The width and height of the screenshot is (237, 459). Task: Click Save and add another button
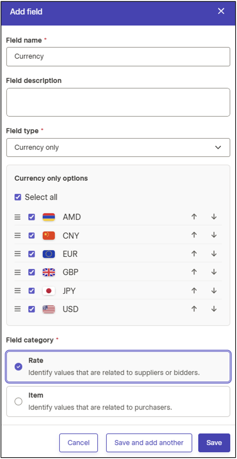tap(149, 443)
